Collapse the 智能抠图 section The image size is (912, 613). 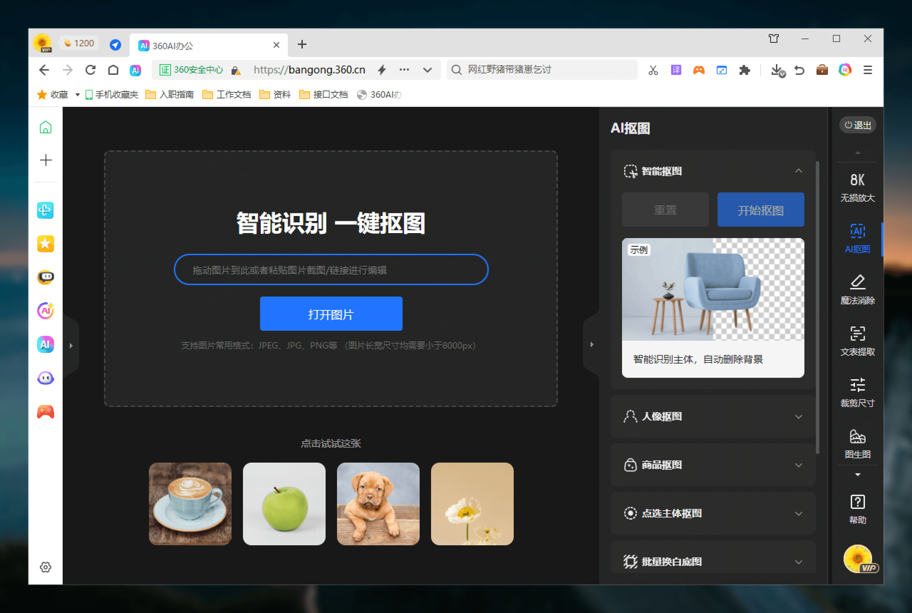point(798,171)
